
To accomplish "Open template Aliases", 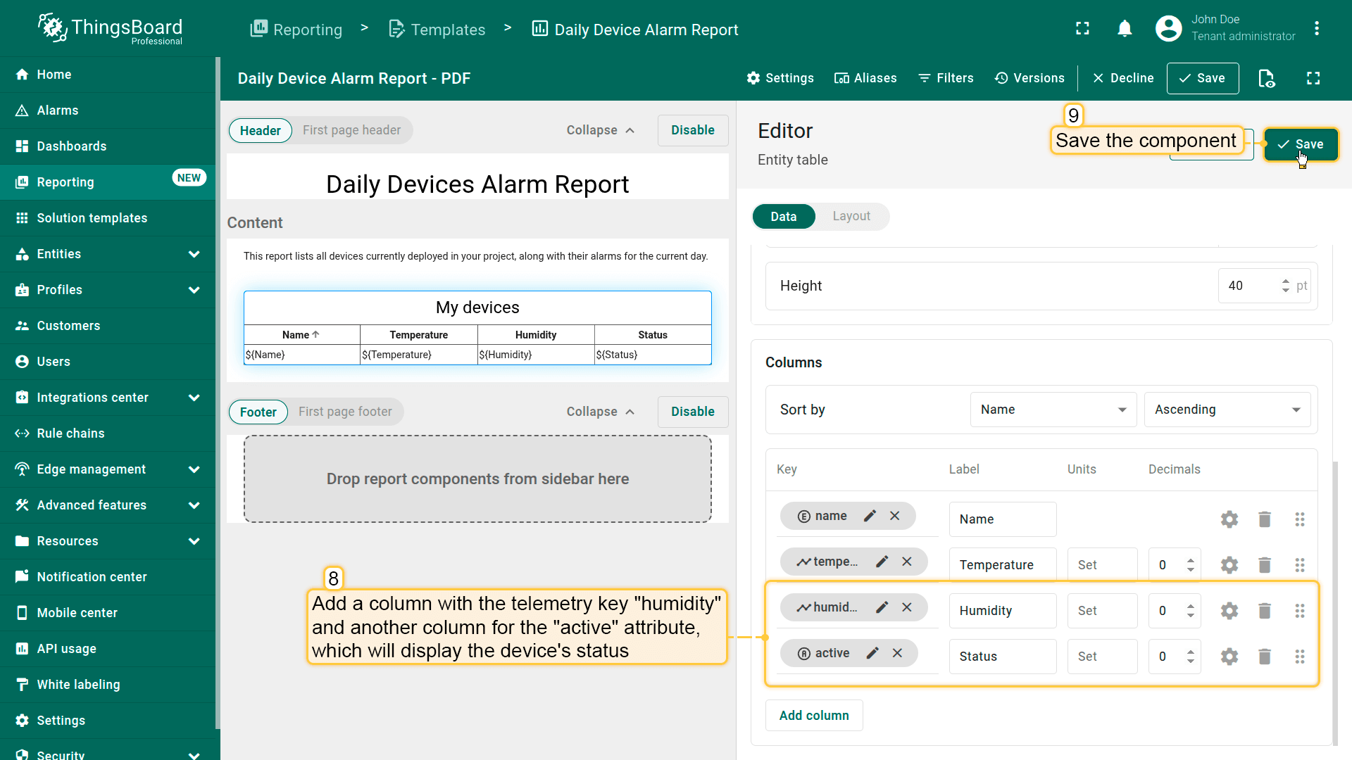I will (865, 78).
